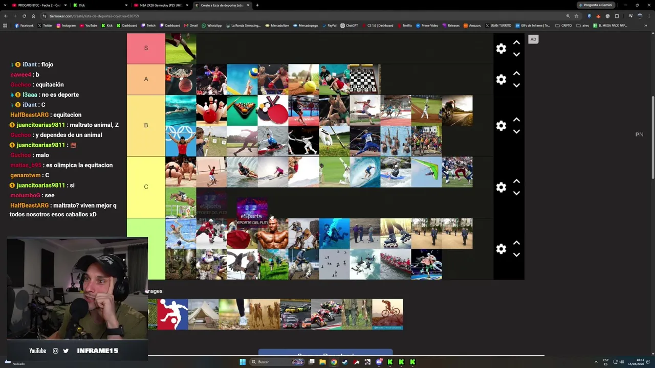
Task: Open settings gear for the B tier row
Action: pos(501,126)
